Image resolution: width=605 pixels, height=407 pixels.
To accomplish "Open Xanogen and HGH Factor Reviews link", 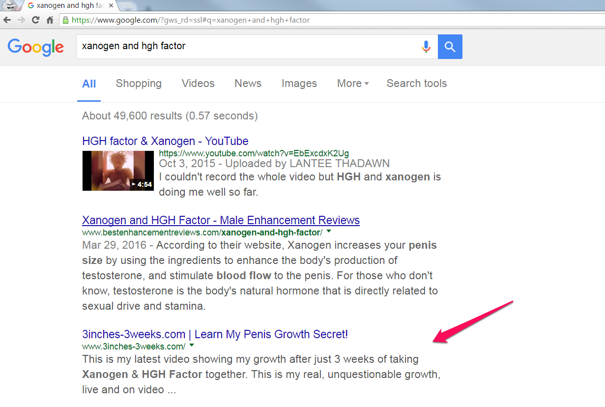I will 221,220.
